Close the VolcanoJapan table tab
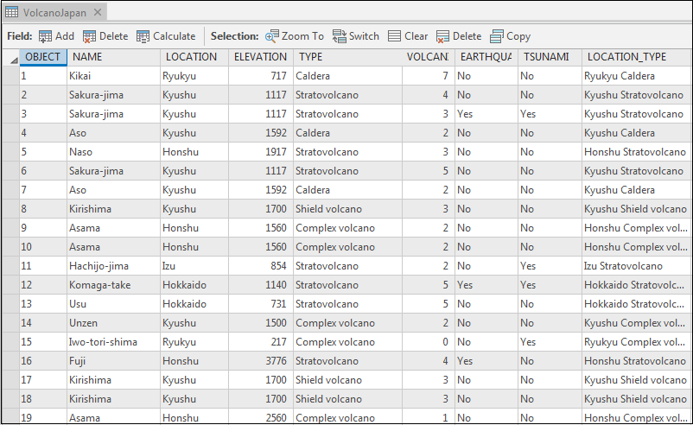 [98, 12]
